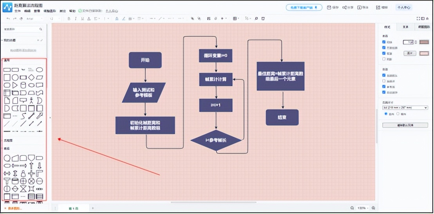
Task: Open the A4 page size dropdown
Action: click(405, 108)
